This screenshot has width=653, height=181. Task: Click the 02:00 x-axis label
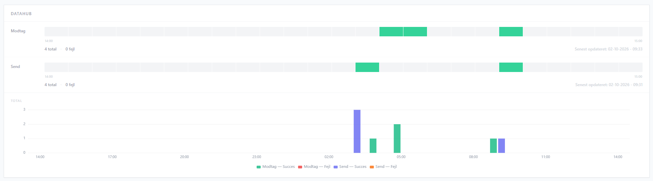tap(329, 157)
